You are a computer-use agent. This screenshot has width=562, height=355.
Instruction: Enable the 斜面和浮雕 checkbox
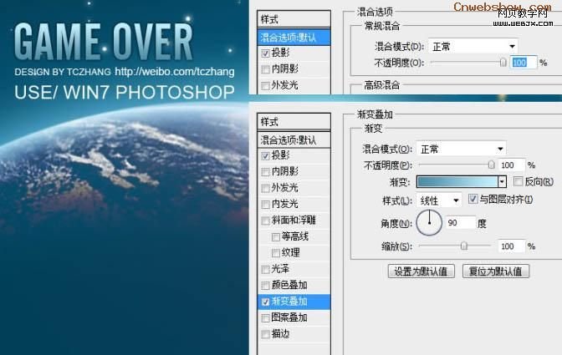coord(265,221)
